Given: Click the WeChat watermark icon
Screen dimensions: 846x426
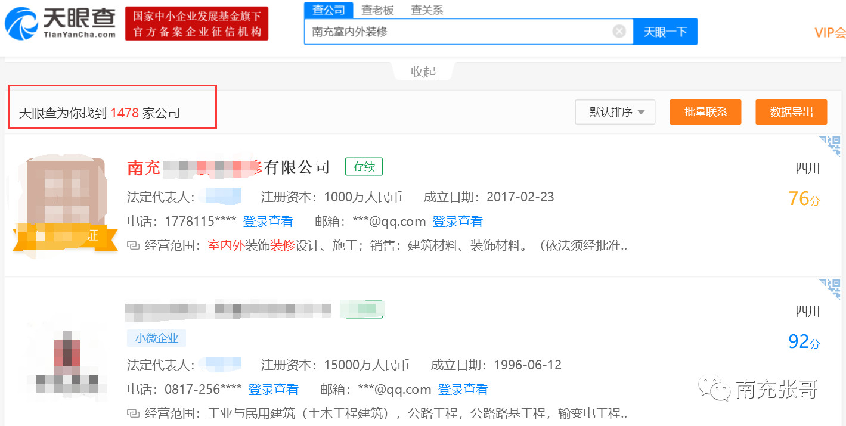Looking at the screenshot, I should click(x=715, y=388).
